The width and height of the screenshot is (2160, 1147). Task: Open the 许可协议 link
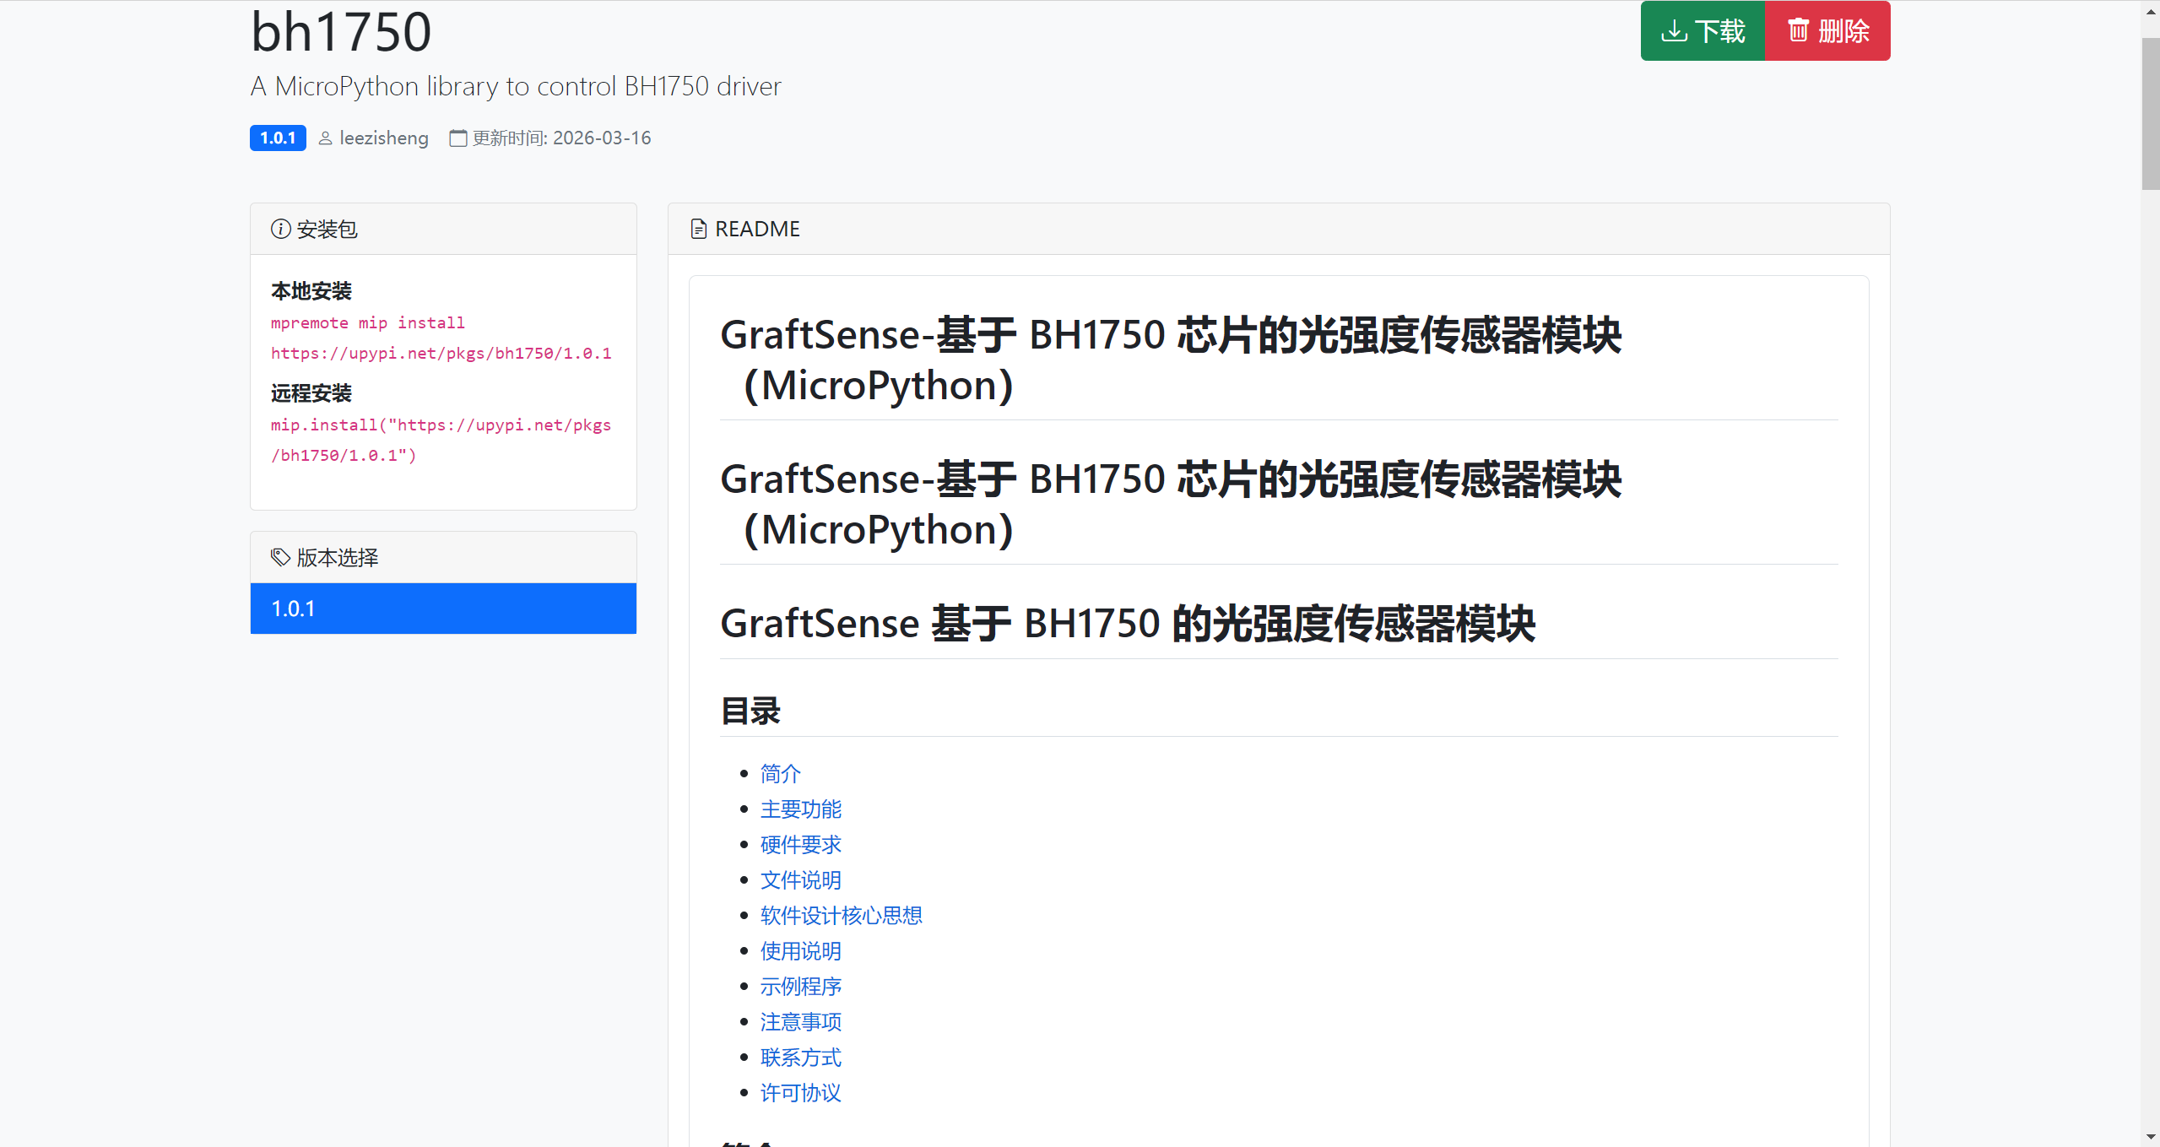801,1092
